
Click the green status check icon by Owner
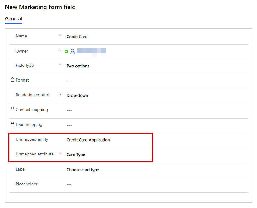click(x=66, y=51)
